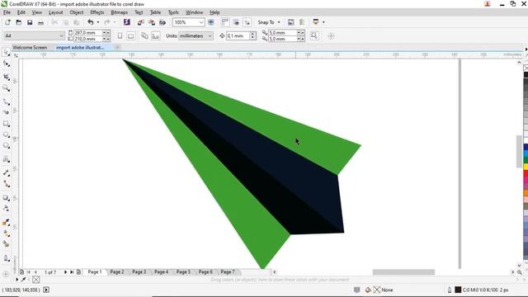Click the Export icon
528x297 pixels.
152,22
